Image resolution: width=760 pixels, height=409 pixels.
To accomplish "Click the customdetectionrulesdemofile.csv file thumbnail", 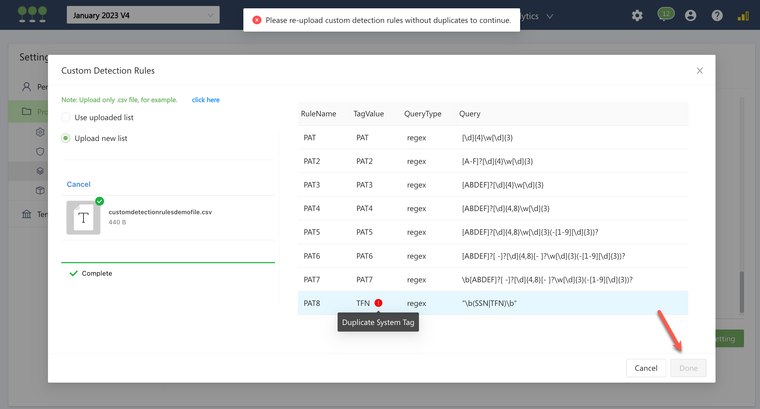I will point(83,218).
